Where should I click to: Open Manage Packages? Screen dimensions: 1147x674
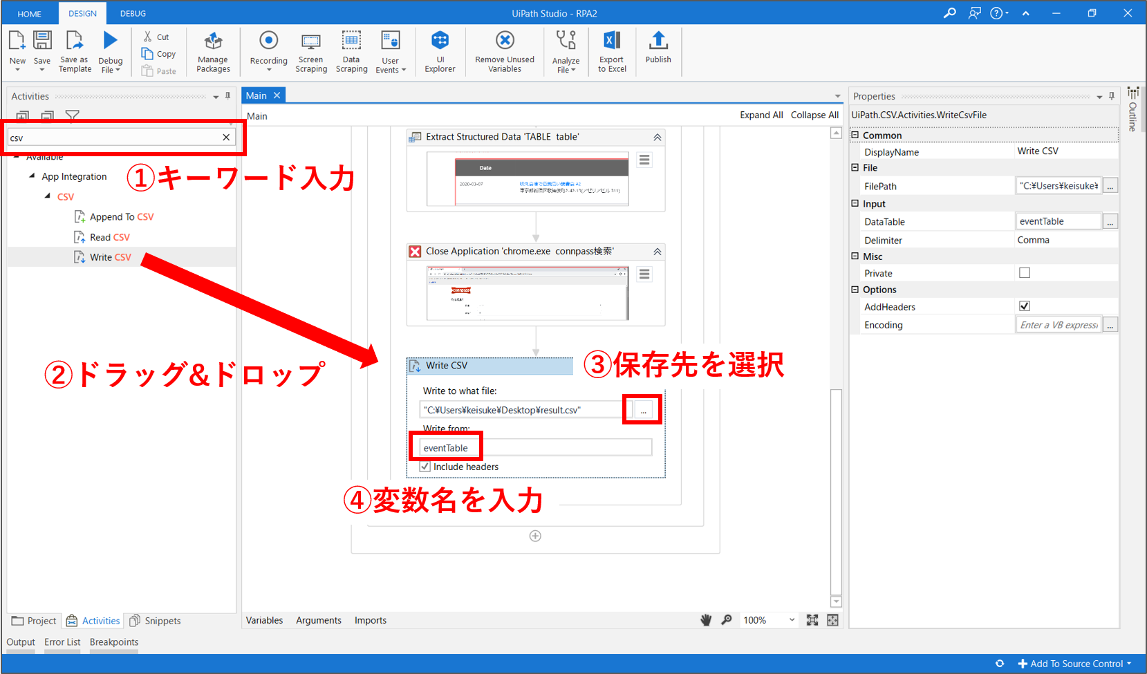(x=213, y=52)
